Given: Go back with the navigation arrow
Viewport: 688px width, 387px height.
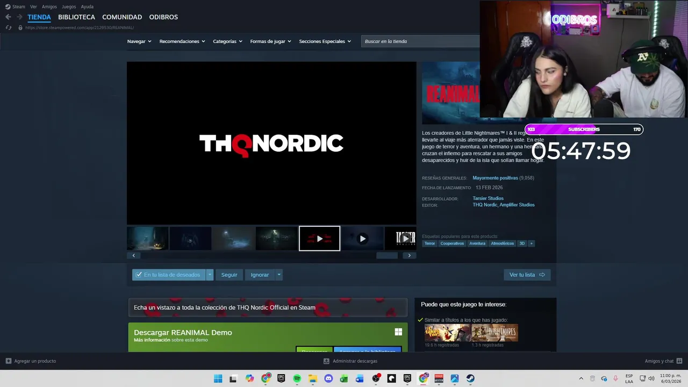Looking at the screenshot, I should 8,17.
